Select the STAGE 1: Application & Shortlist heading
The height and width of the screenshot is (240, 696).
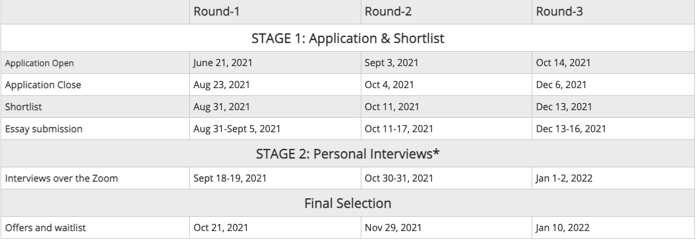click(348, 39)
